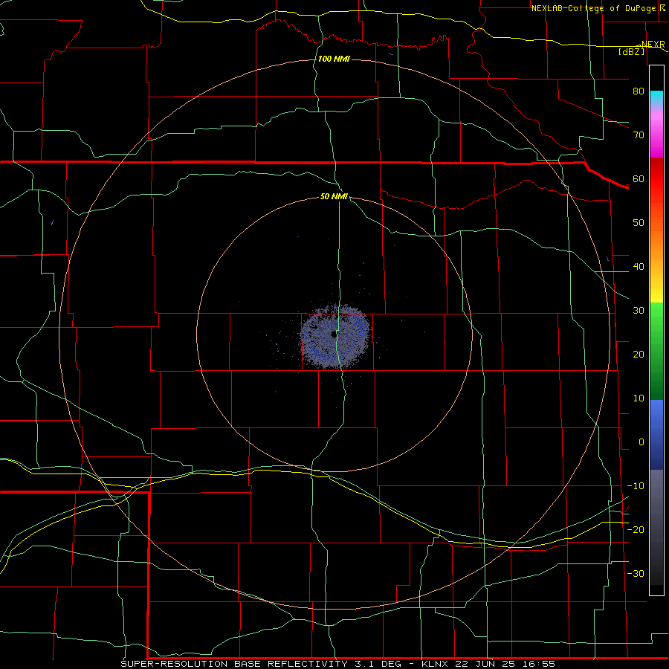The width and height of the screenshot is (669, 669).
Task: Click the 0 value on dBZ scale
Action: pos(641,442)
